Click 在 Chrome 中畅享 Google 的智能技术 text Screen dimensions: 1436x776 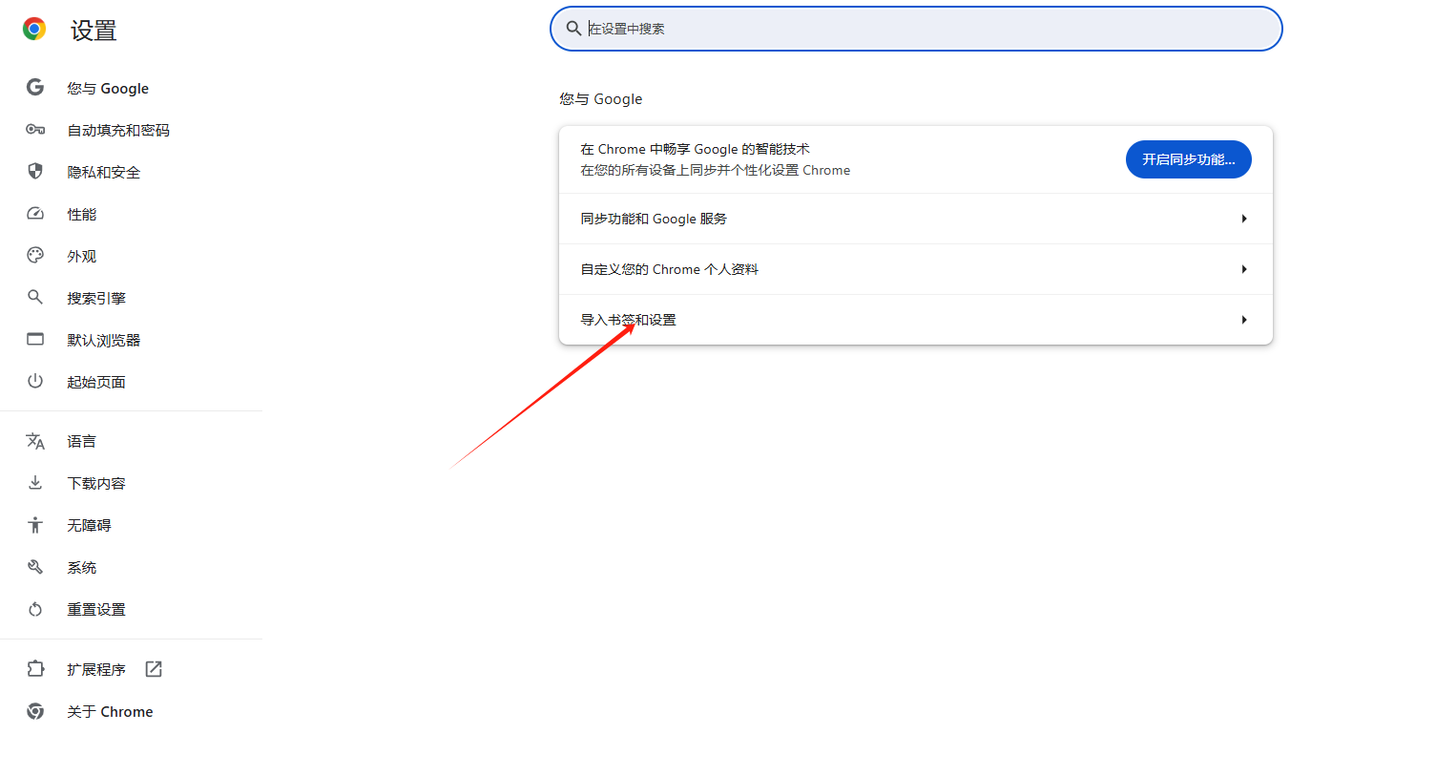coord(695,149)
